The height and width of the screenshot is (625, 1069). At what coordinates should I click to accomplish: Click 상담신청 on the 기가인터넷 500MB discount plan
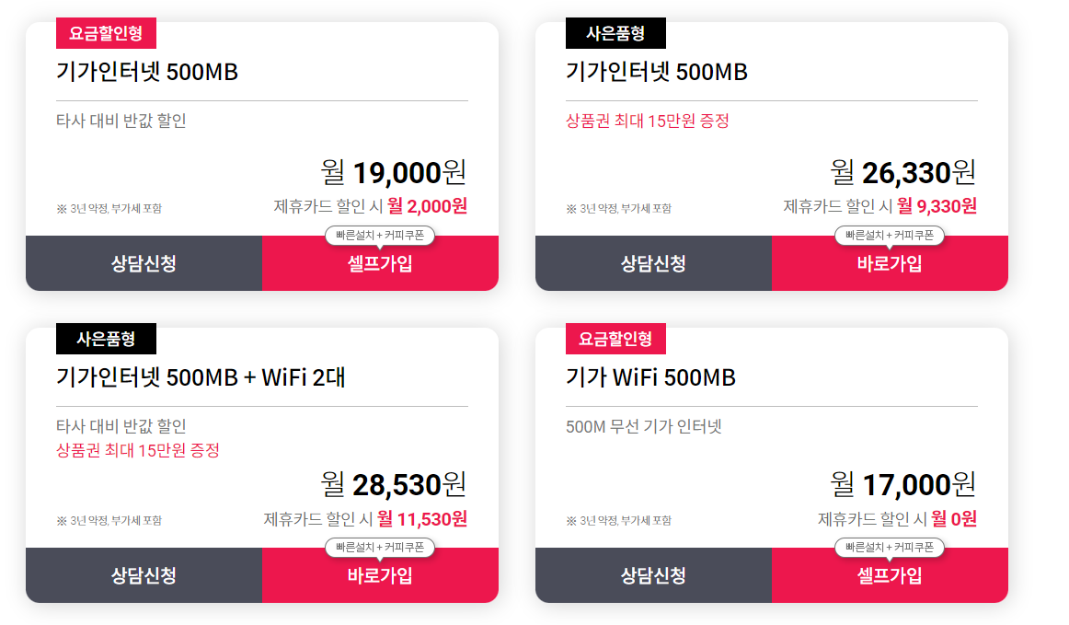click(143, 264)
